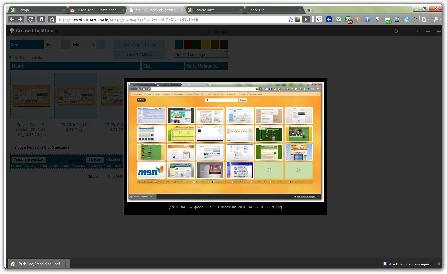Rotate the image using the lightbox rotate icon
Image resolution: width=447 pixels, height=274 pixels.
click(396, 31)
